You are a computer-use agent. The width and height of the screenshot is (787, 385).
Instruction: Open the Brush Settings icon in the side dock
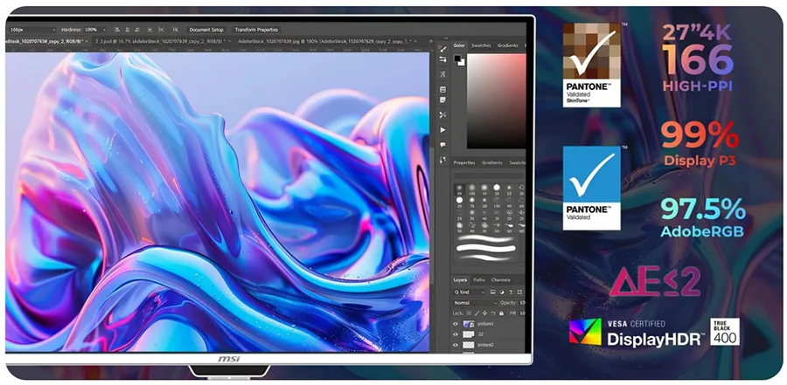coord(442,59)
